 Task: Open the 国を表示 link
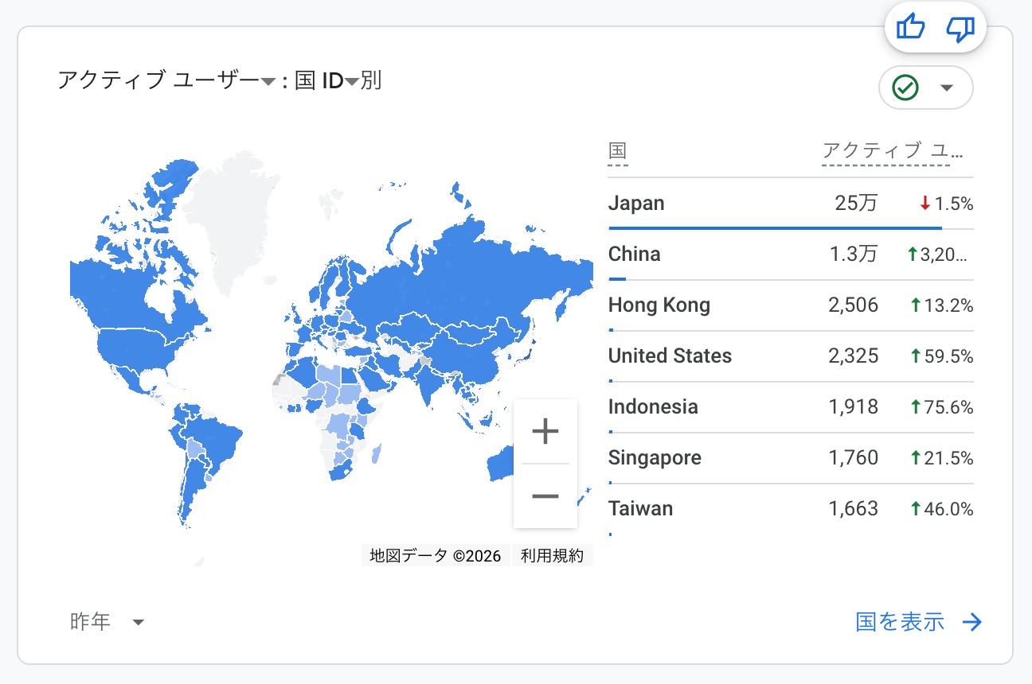(x=900, y=622)
